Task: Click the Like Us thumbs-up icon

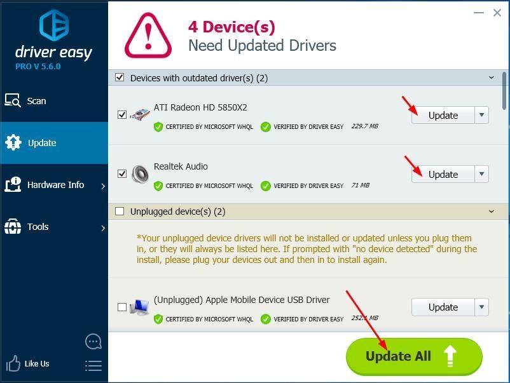Action: point(13,363)
